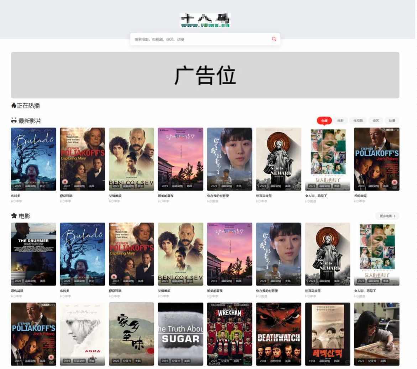Click 俘获玛丽 title under 最新影片

[66, 196]
